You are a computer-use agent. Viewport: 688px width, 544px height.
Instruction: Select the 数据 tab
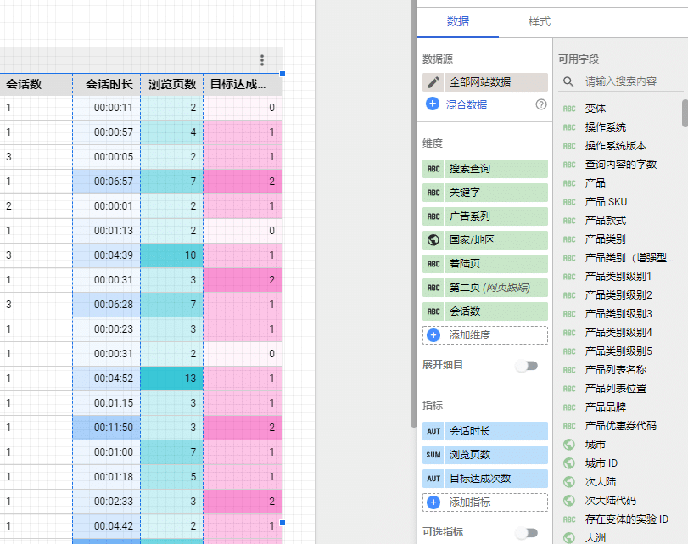[458, 21]
